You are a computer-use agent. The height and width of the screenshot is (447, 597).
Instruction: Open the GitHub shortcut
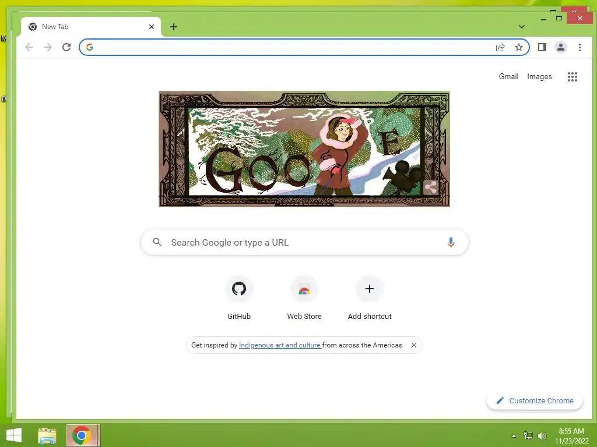[x=239, y=299]
